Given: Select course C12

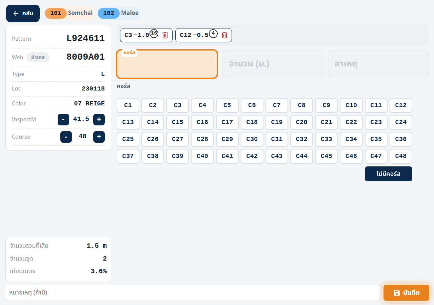Looking at the screenshot, I should [x=401, y=105].
